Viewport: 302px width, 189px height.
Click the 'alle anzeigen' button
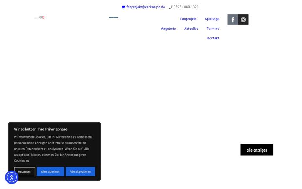pyautogui.click(x=257, y=150)
